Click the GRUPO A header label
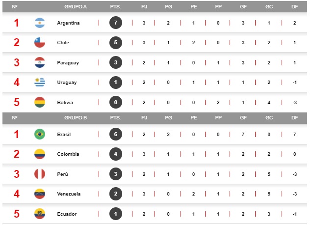The width and height of the screenshot is (312, 225). click(x=76, y=7)
